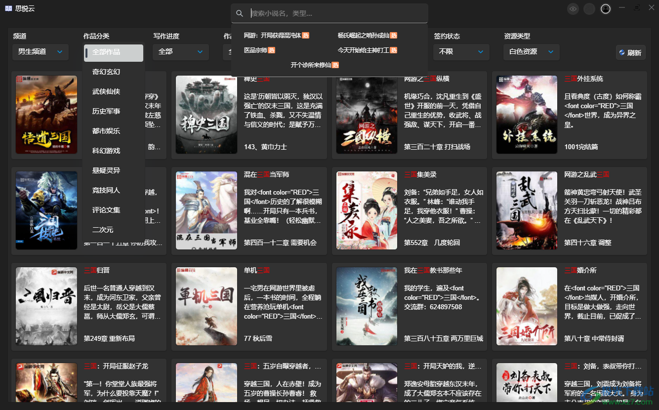Click latest chapter 第四十六章 调整

pyautogui.click(x=588, y=243)
